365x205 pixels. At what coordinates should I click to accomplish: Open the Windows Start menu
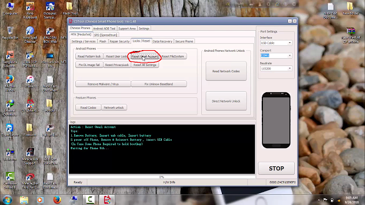click(7, 200)
